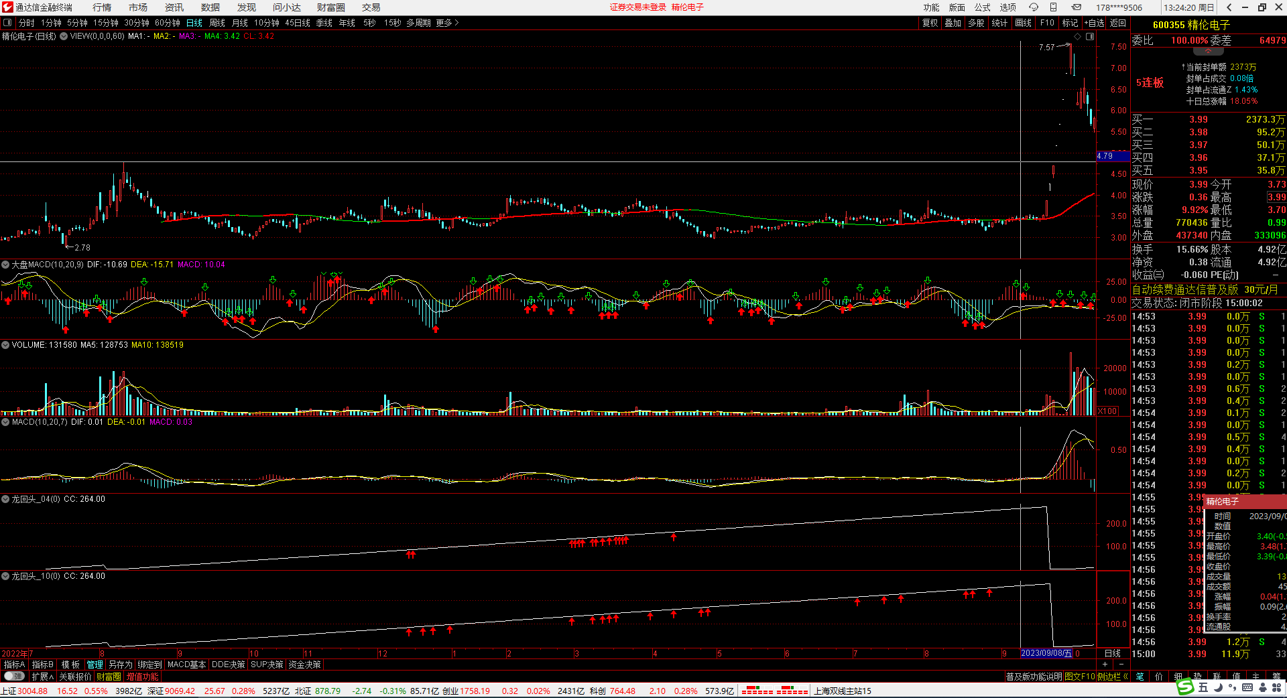Click the 五 wubi mode indicator

pyautogui.click(x=1203, y=687)
